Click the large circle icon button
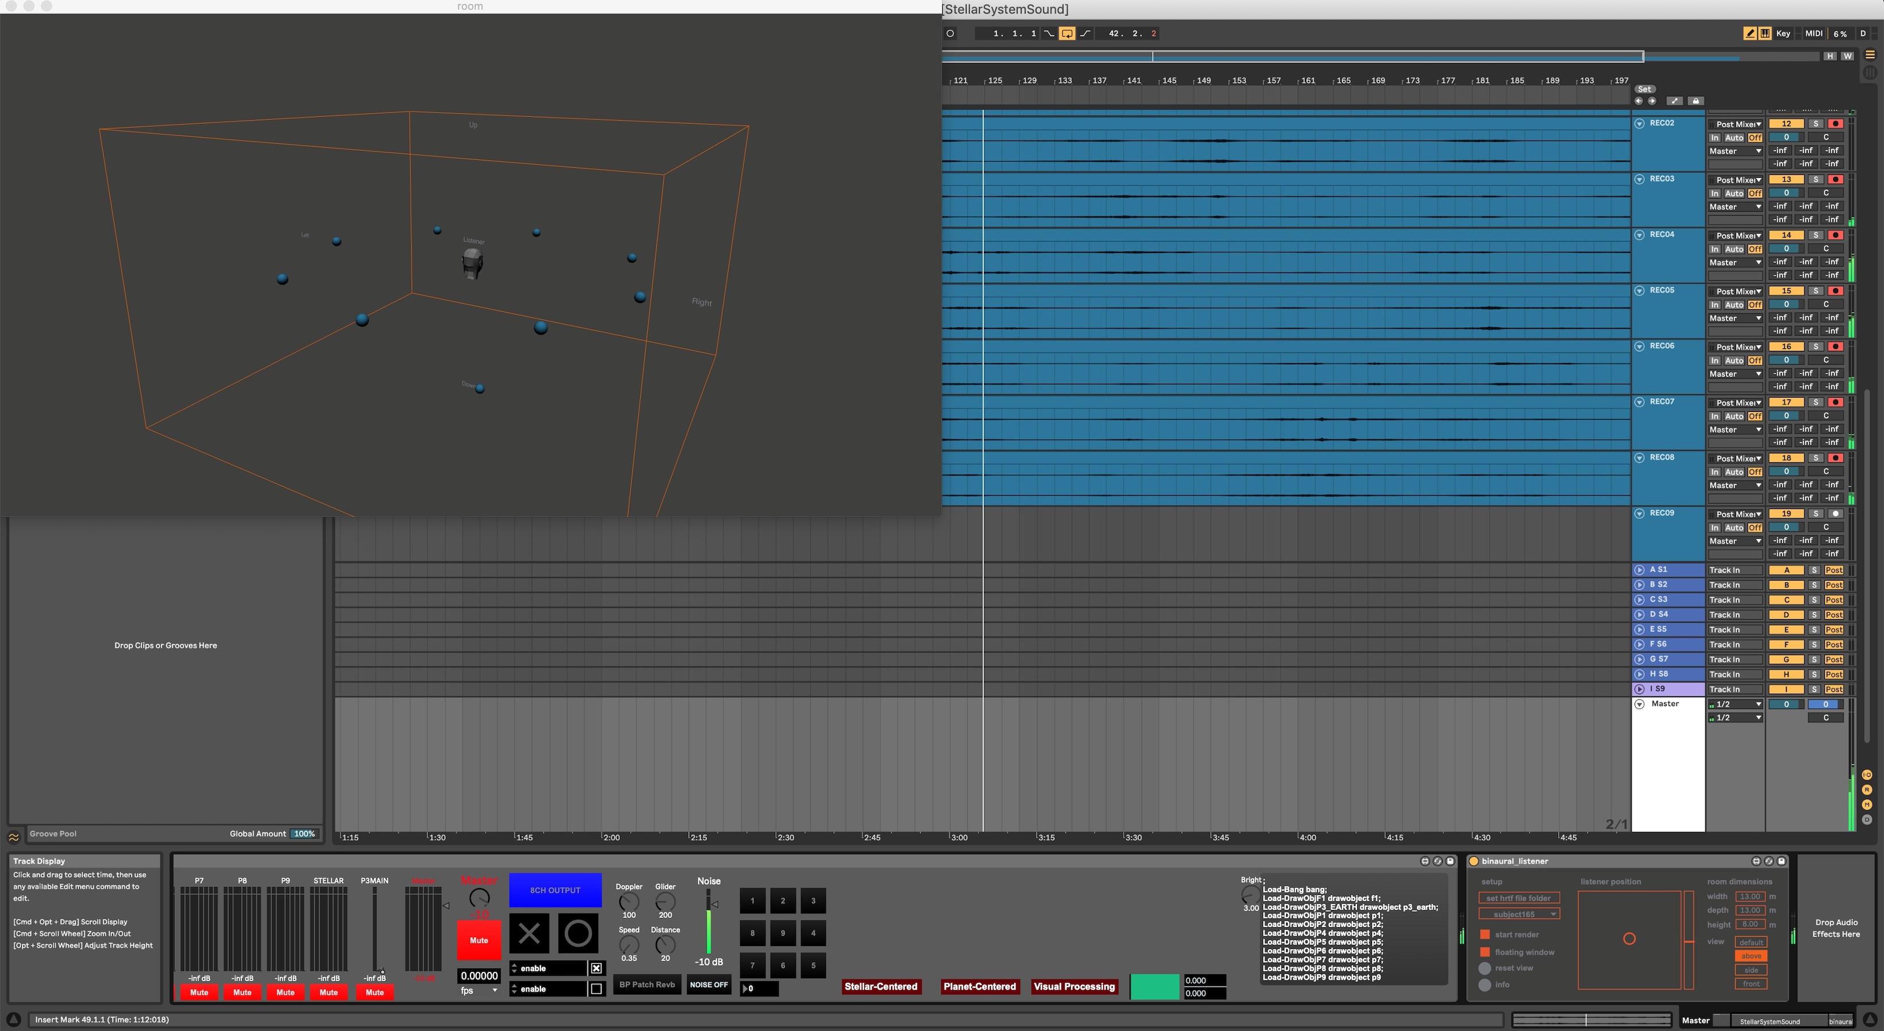1884x1031 pixels. (x=577, y=933)
